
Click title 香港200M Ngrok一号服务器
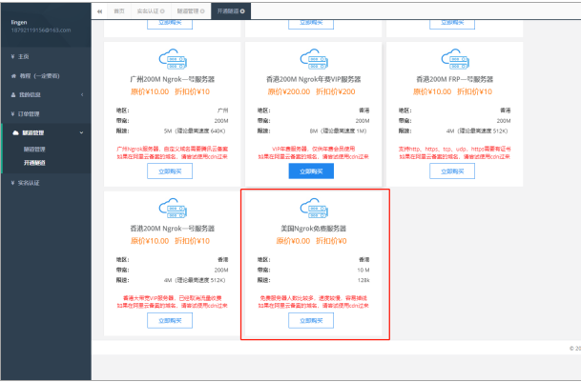(173, 229)
